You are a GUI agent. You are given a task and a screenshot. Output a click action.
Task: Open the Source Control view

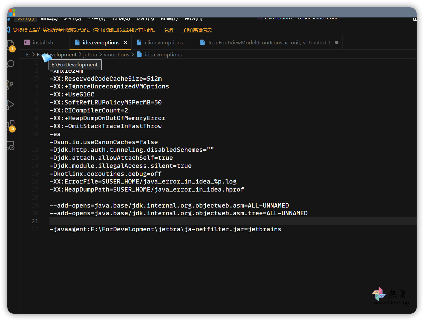[x=11, y=85]
